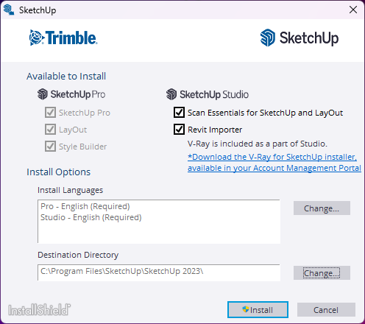Start installation with the Install button
365x324 pixels.
258,310
